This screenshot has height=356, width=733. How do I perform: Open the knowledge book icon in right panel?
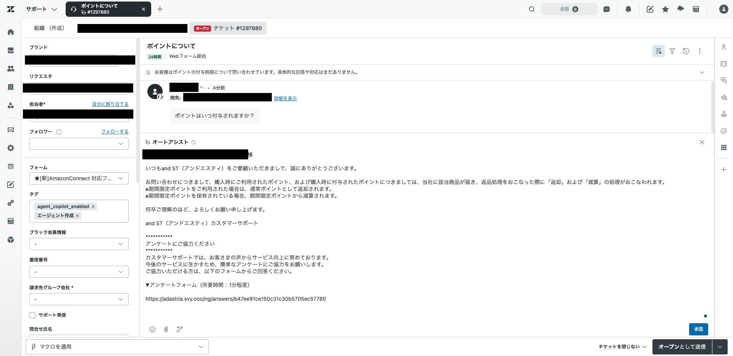(x=724, y=64)
